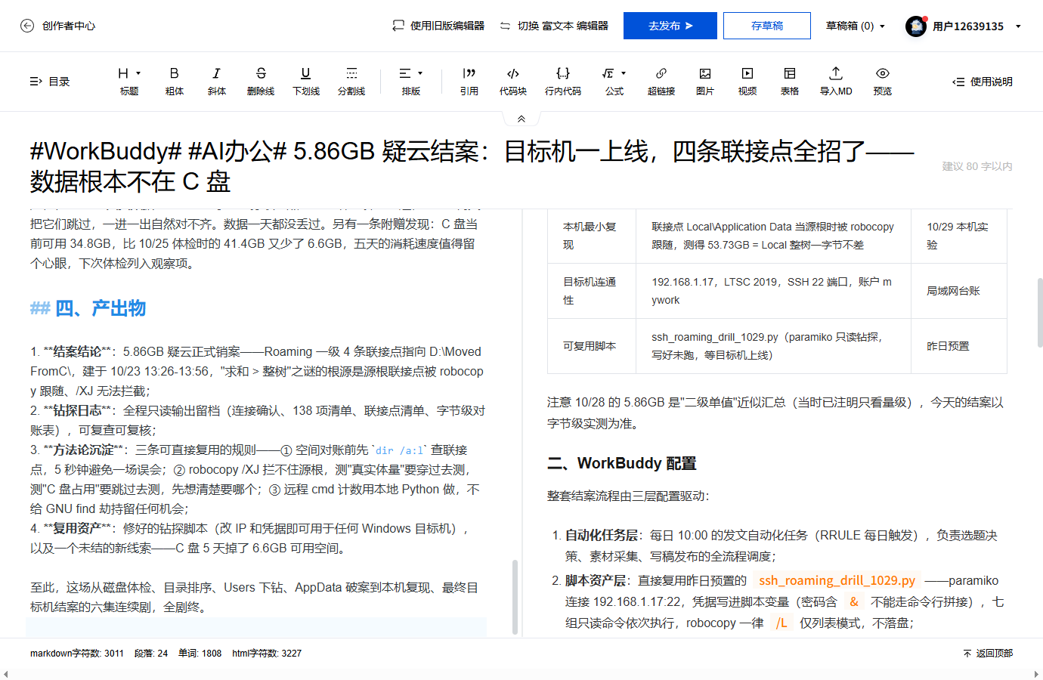Insert a 超链接 hyperlink
This screenshot has height=680, width=1043.
click(x=661, y=82)
